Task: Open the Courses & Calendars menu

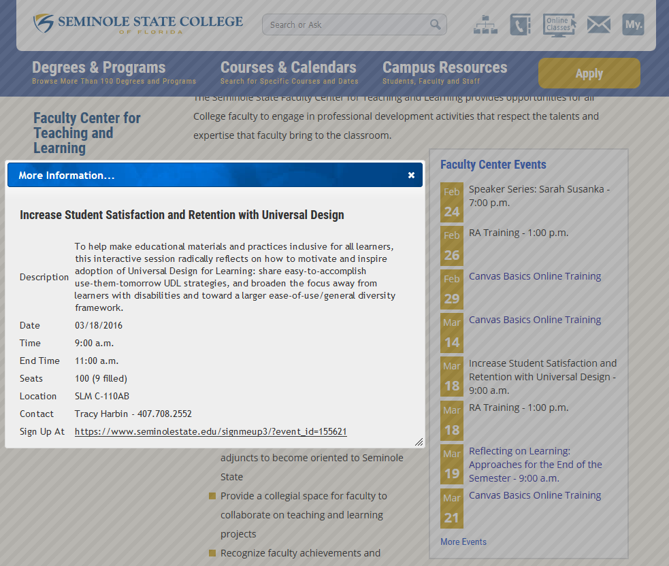Action: 289,68
